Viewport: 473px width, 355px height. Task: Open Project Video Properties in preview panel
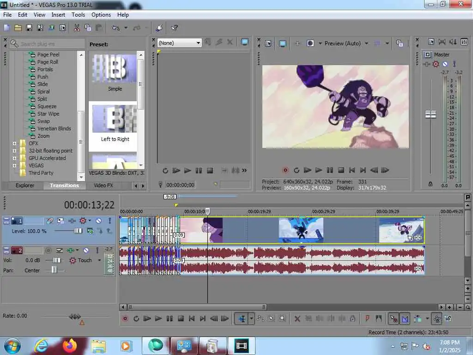[268, 43]
